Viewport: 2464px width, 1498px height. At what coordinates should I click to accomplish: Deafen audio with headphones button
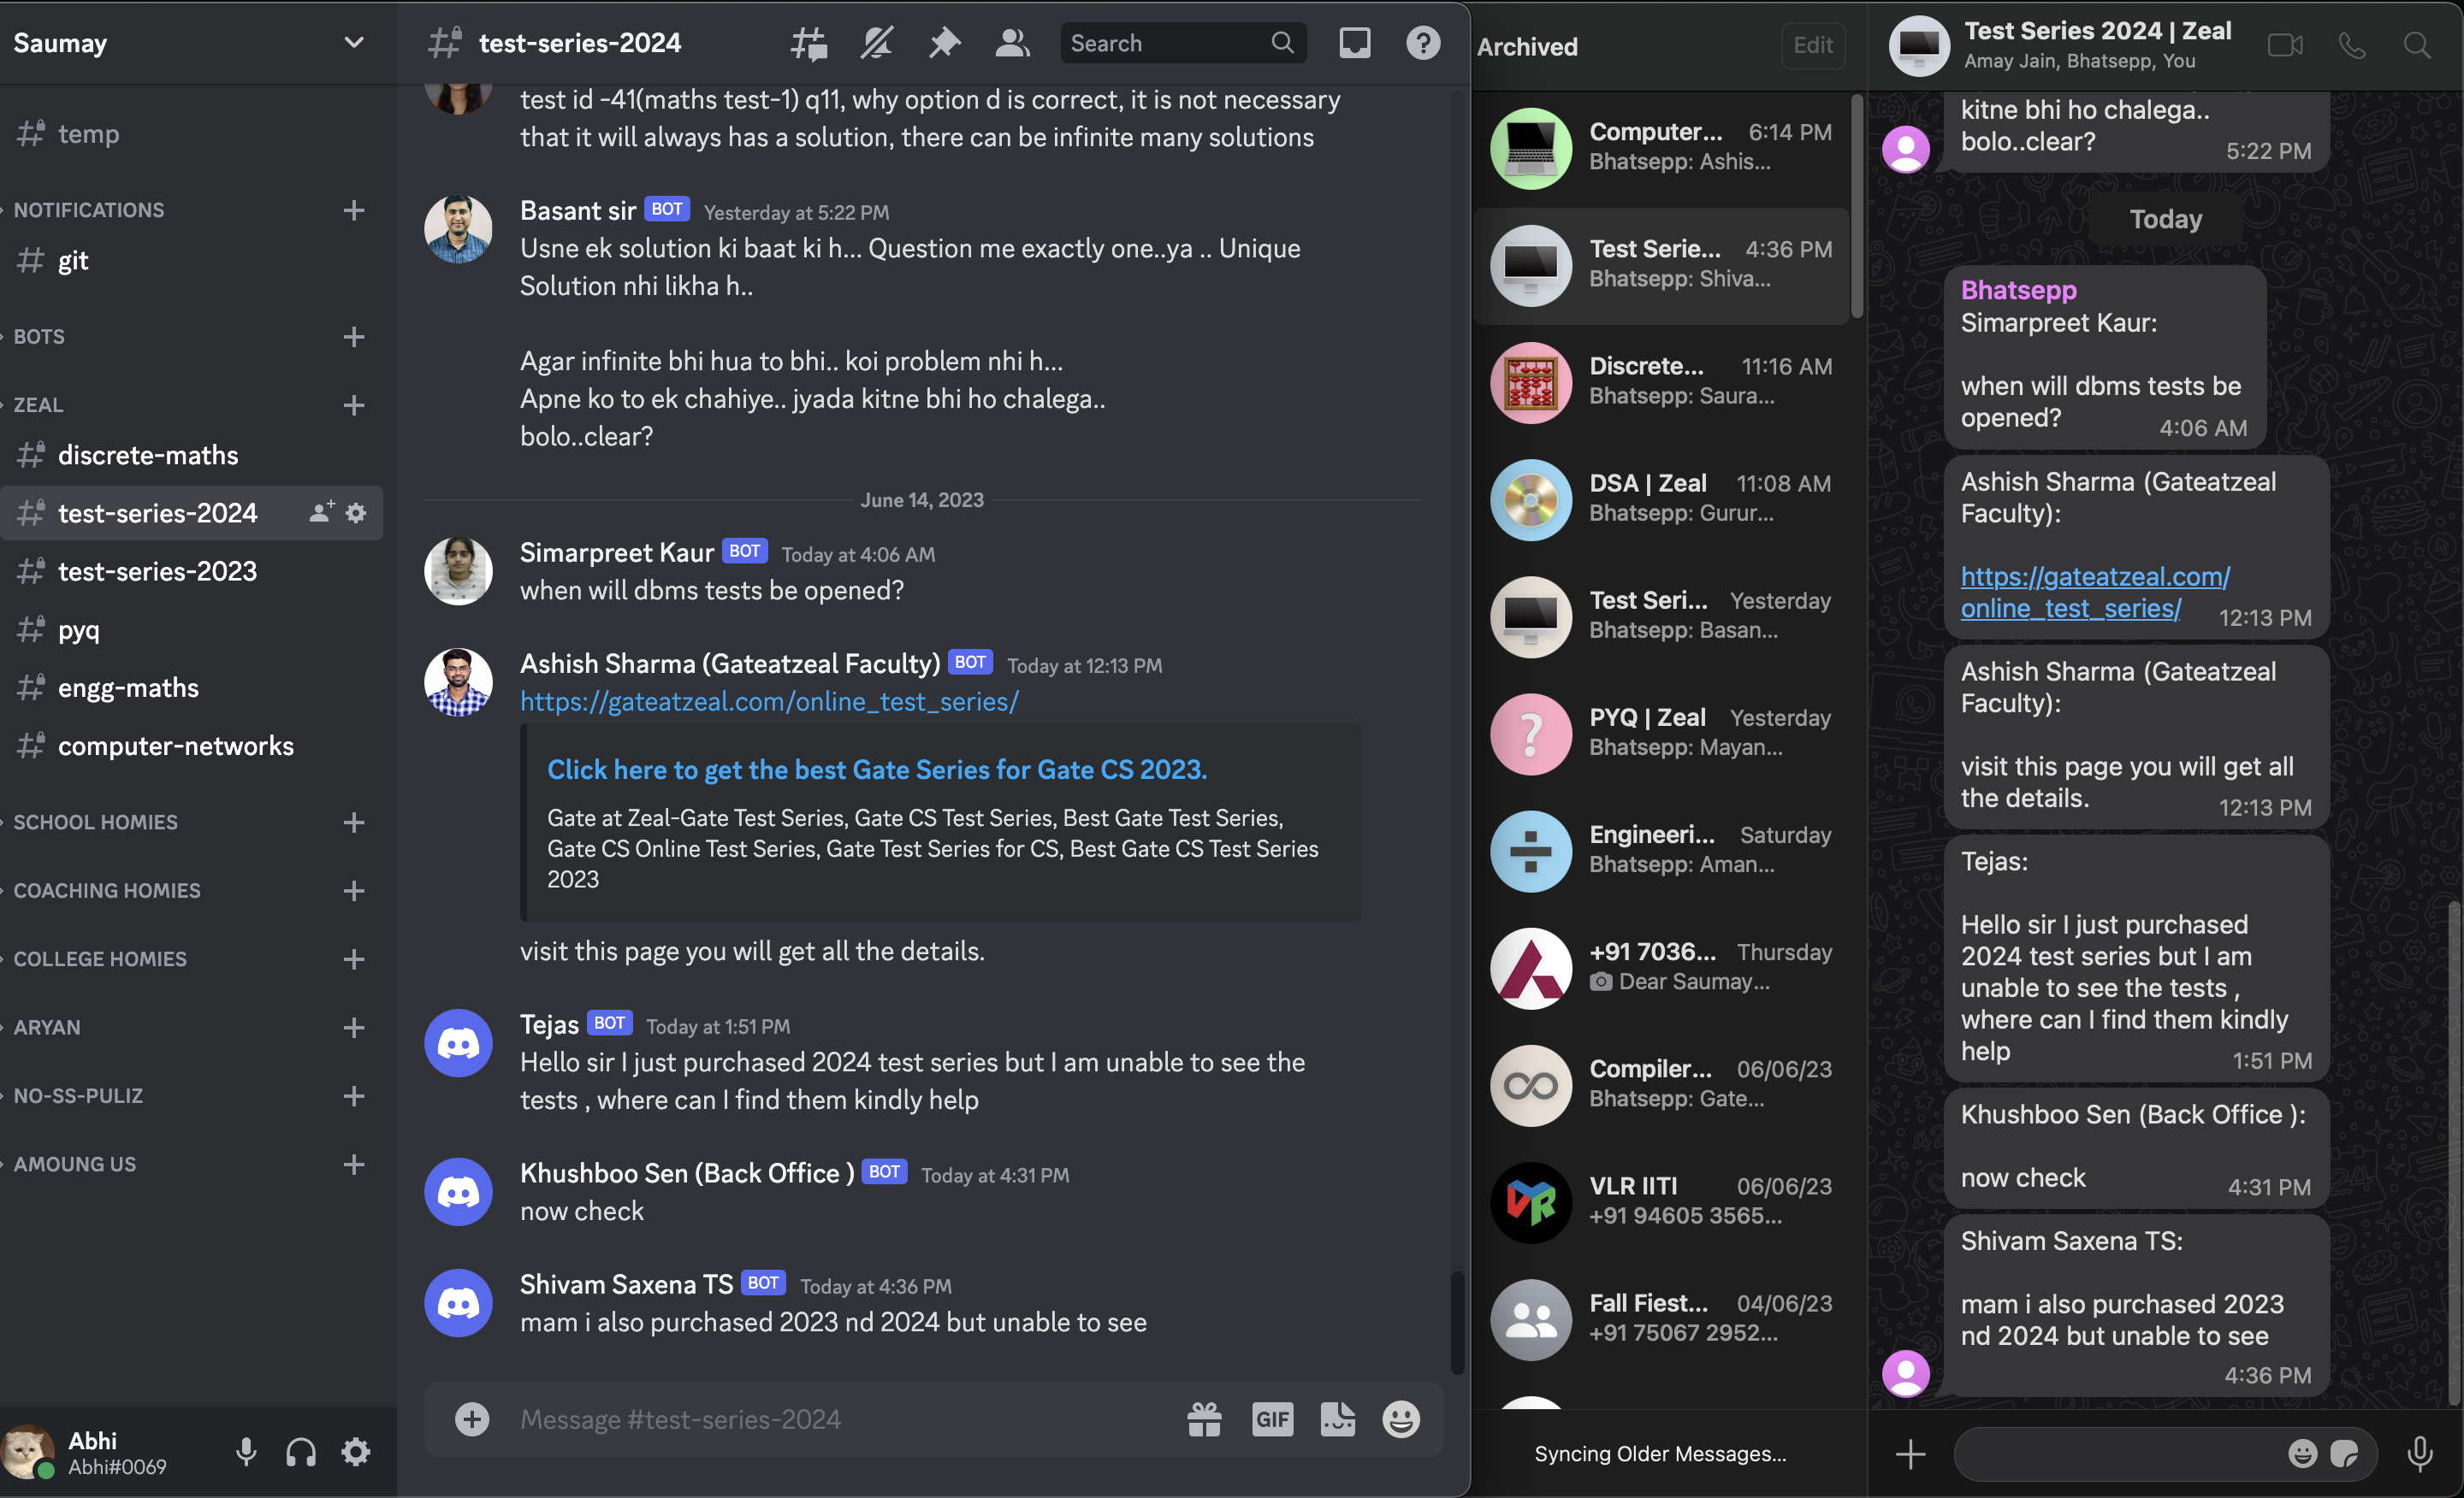[300, 1452]
